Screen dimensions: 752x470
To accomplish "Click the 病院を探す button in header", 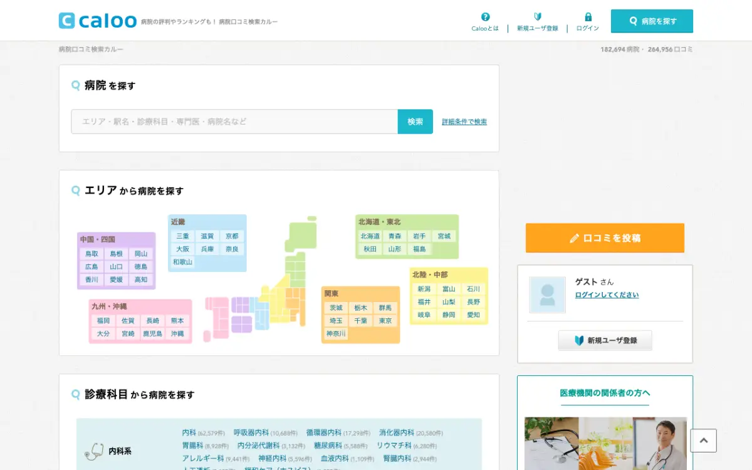I will [x=652, y=21].
